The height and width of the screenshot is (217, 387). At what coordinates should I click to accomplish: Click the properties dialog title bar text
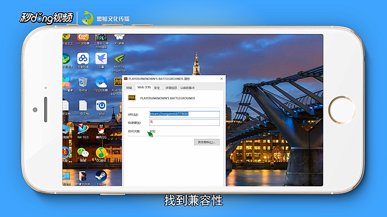click(159, 79)
